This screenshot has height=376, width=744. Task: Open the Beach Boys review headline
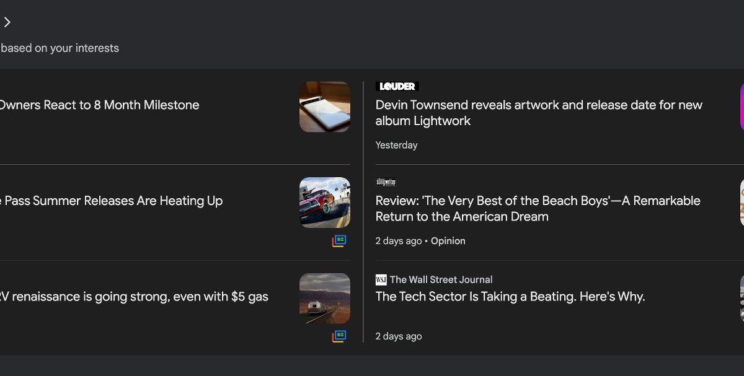pyautogui.click(x=538, y=209)
